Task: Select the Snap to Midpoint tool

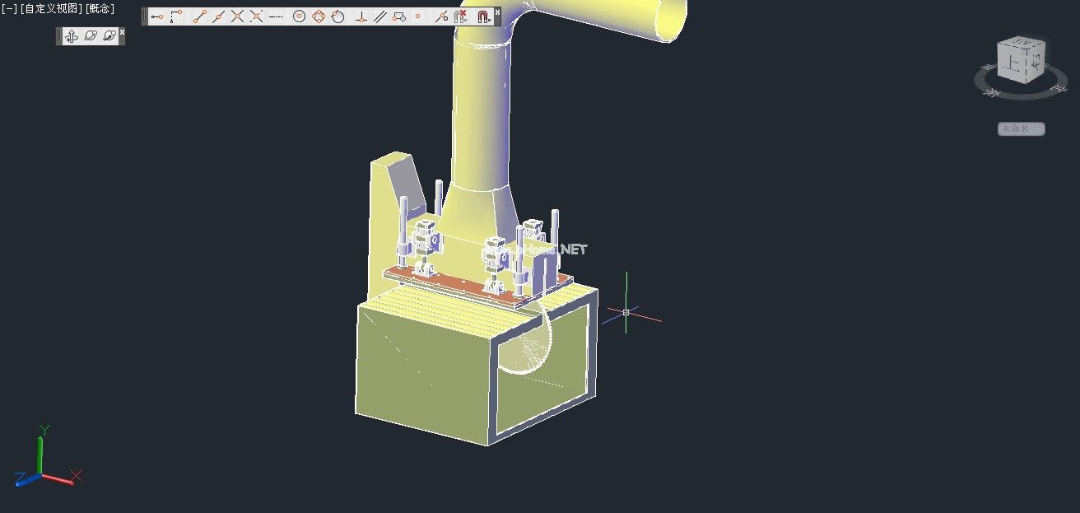Action: click(x=218, y=15)
